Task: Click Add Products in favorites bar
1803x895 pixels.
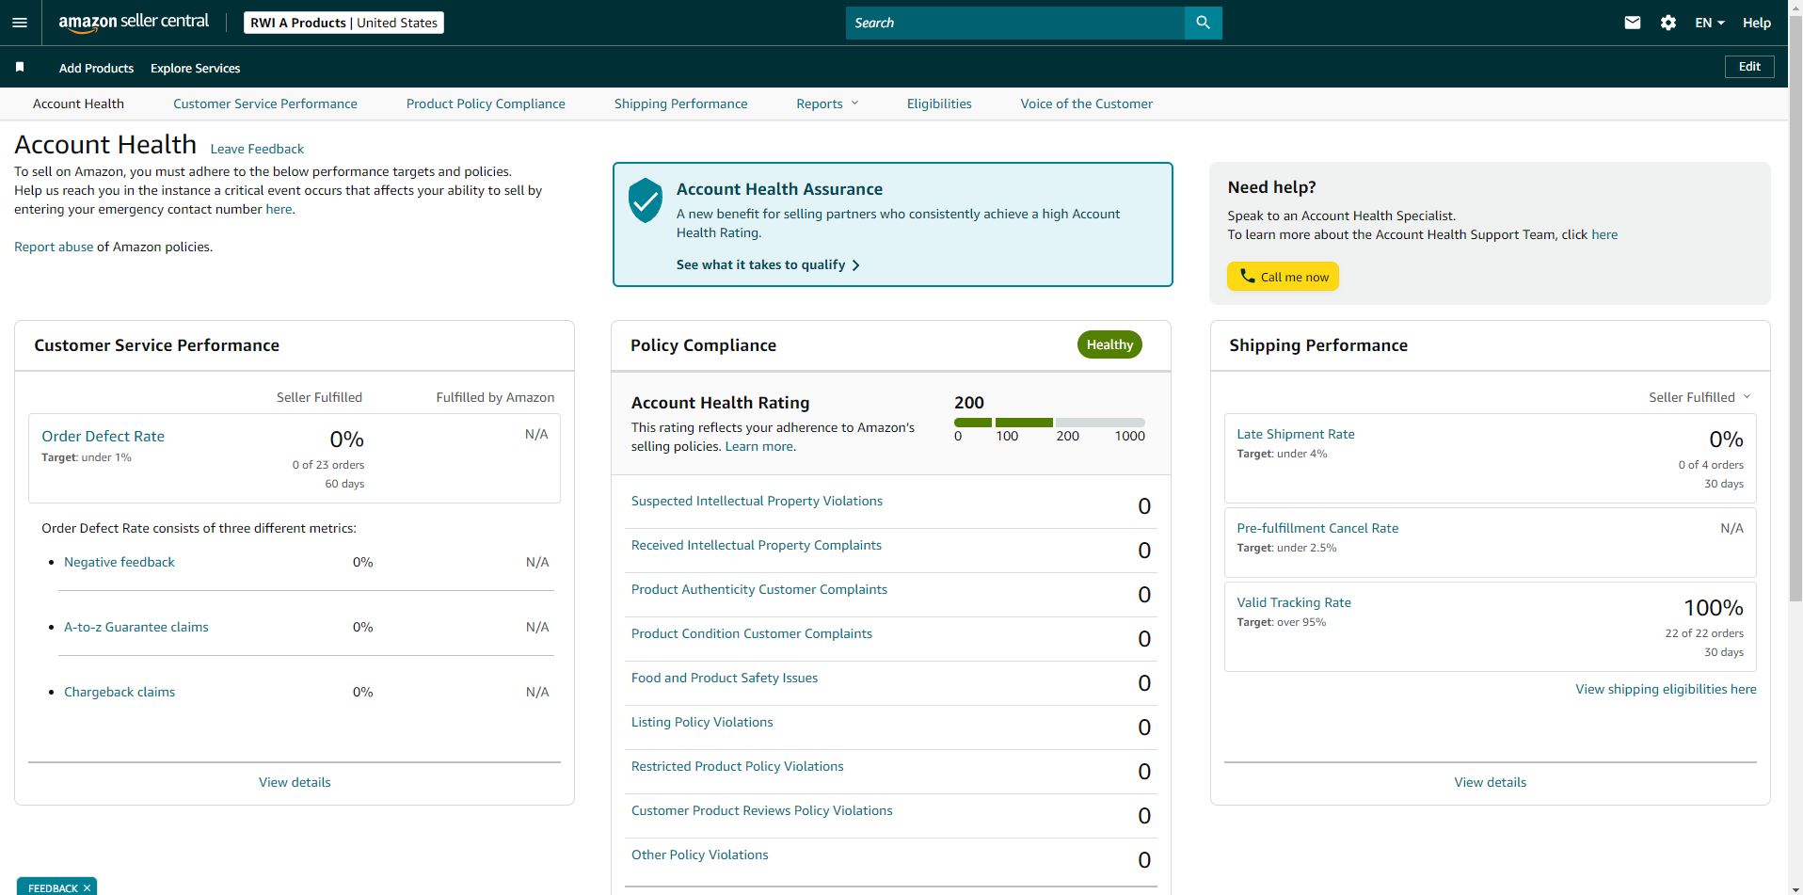Action: click(96, 68)
